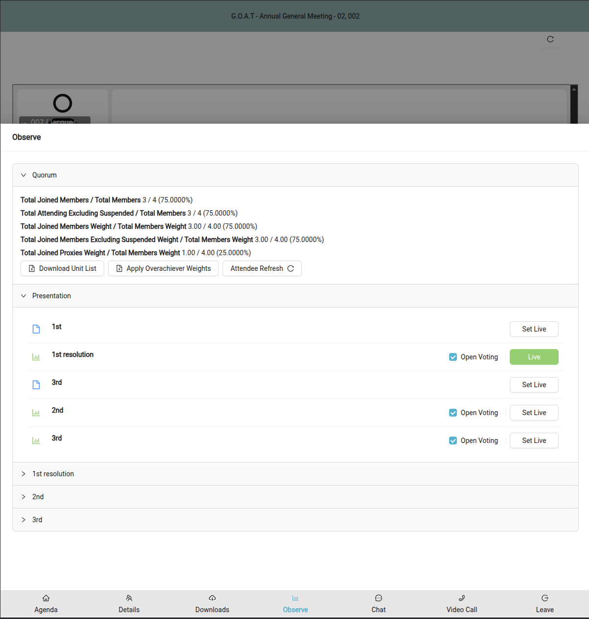Click the Download Unit List button
Screen dimensions: 589x619
pyautogui.click(x=62, y=268)
